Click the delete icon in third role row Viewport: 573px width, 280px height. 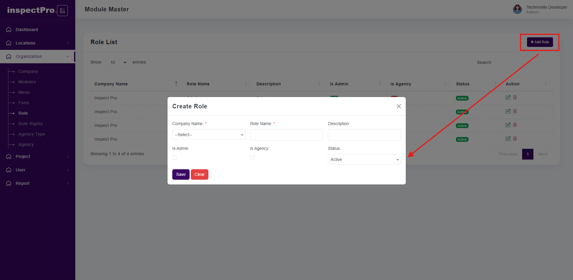[515, 125]
